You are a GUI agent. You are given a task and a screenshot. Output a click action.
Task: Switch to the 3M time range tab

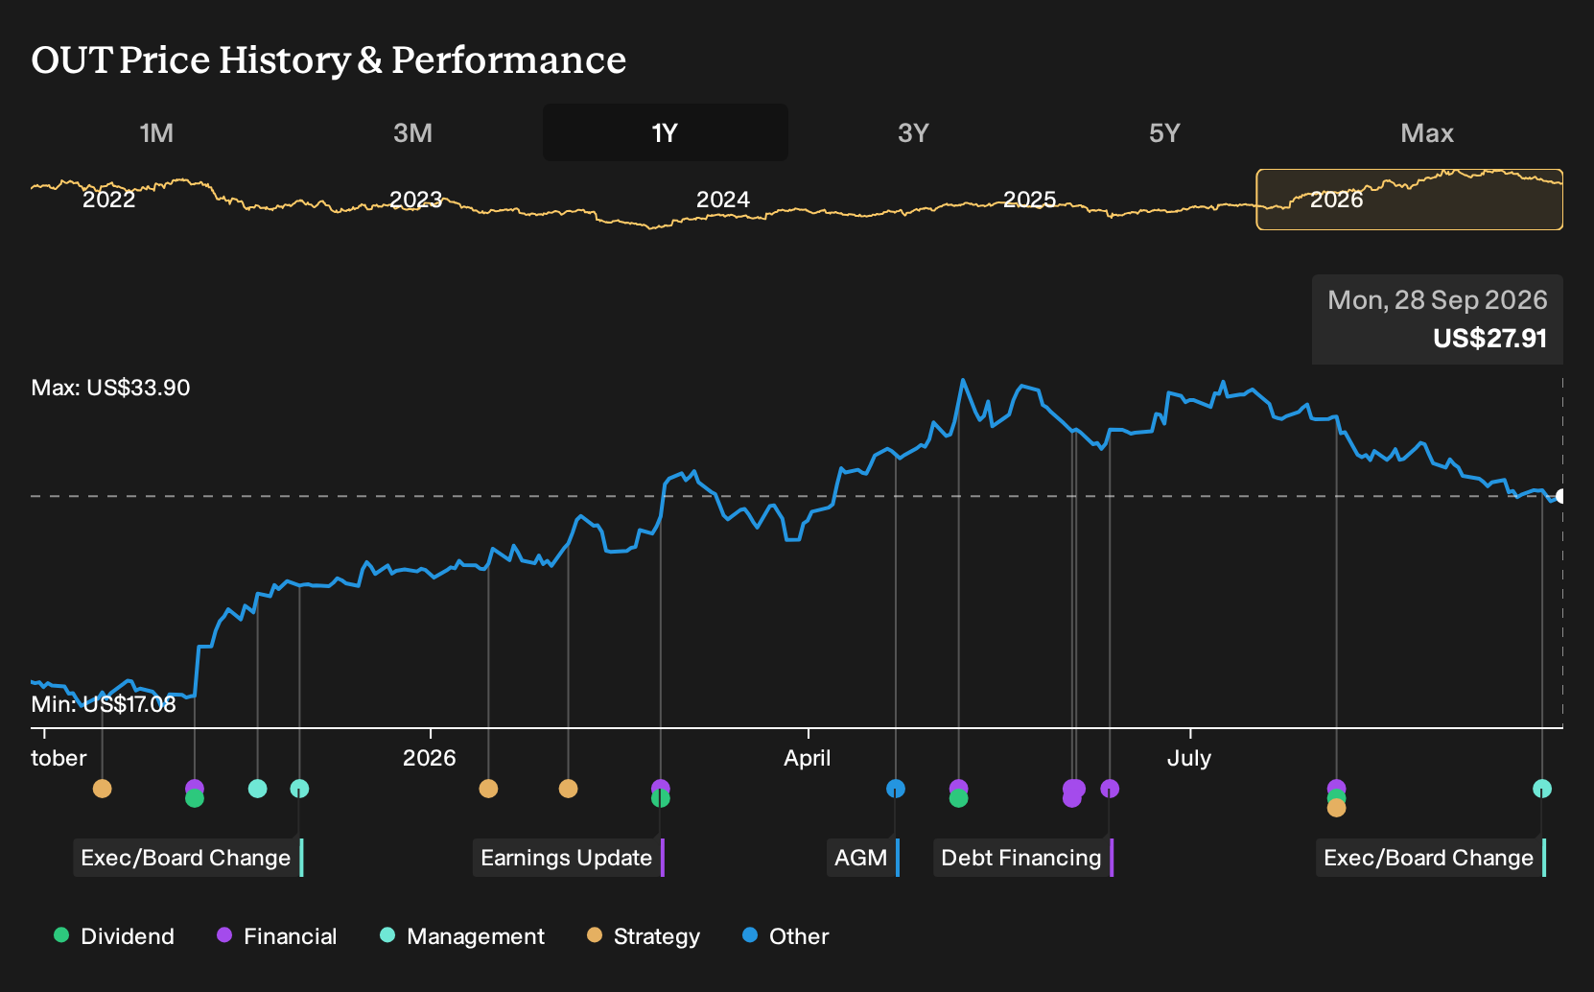(x=412, y=132)
